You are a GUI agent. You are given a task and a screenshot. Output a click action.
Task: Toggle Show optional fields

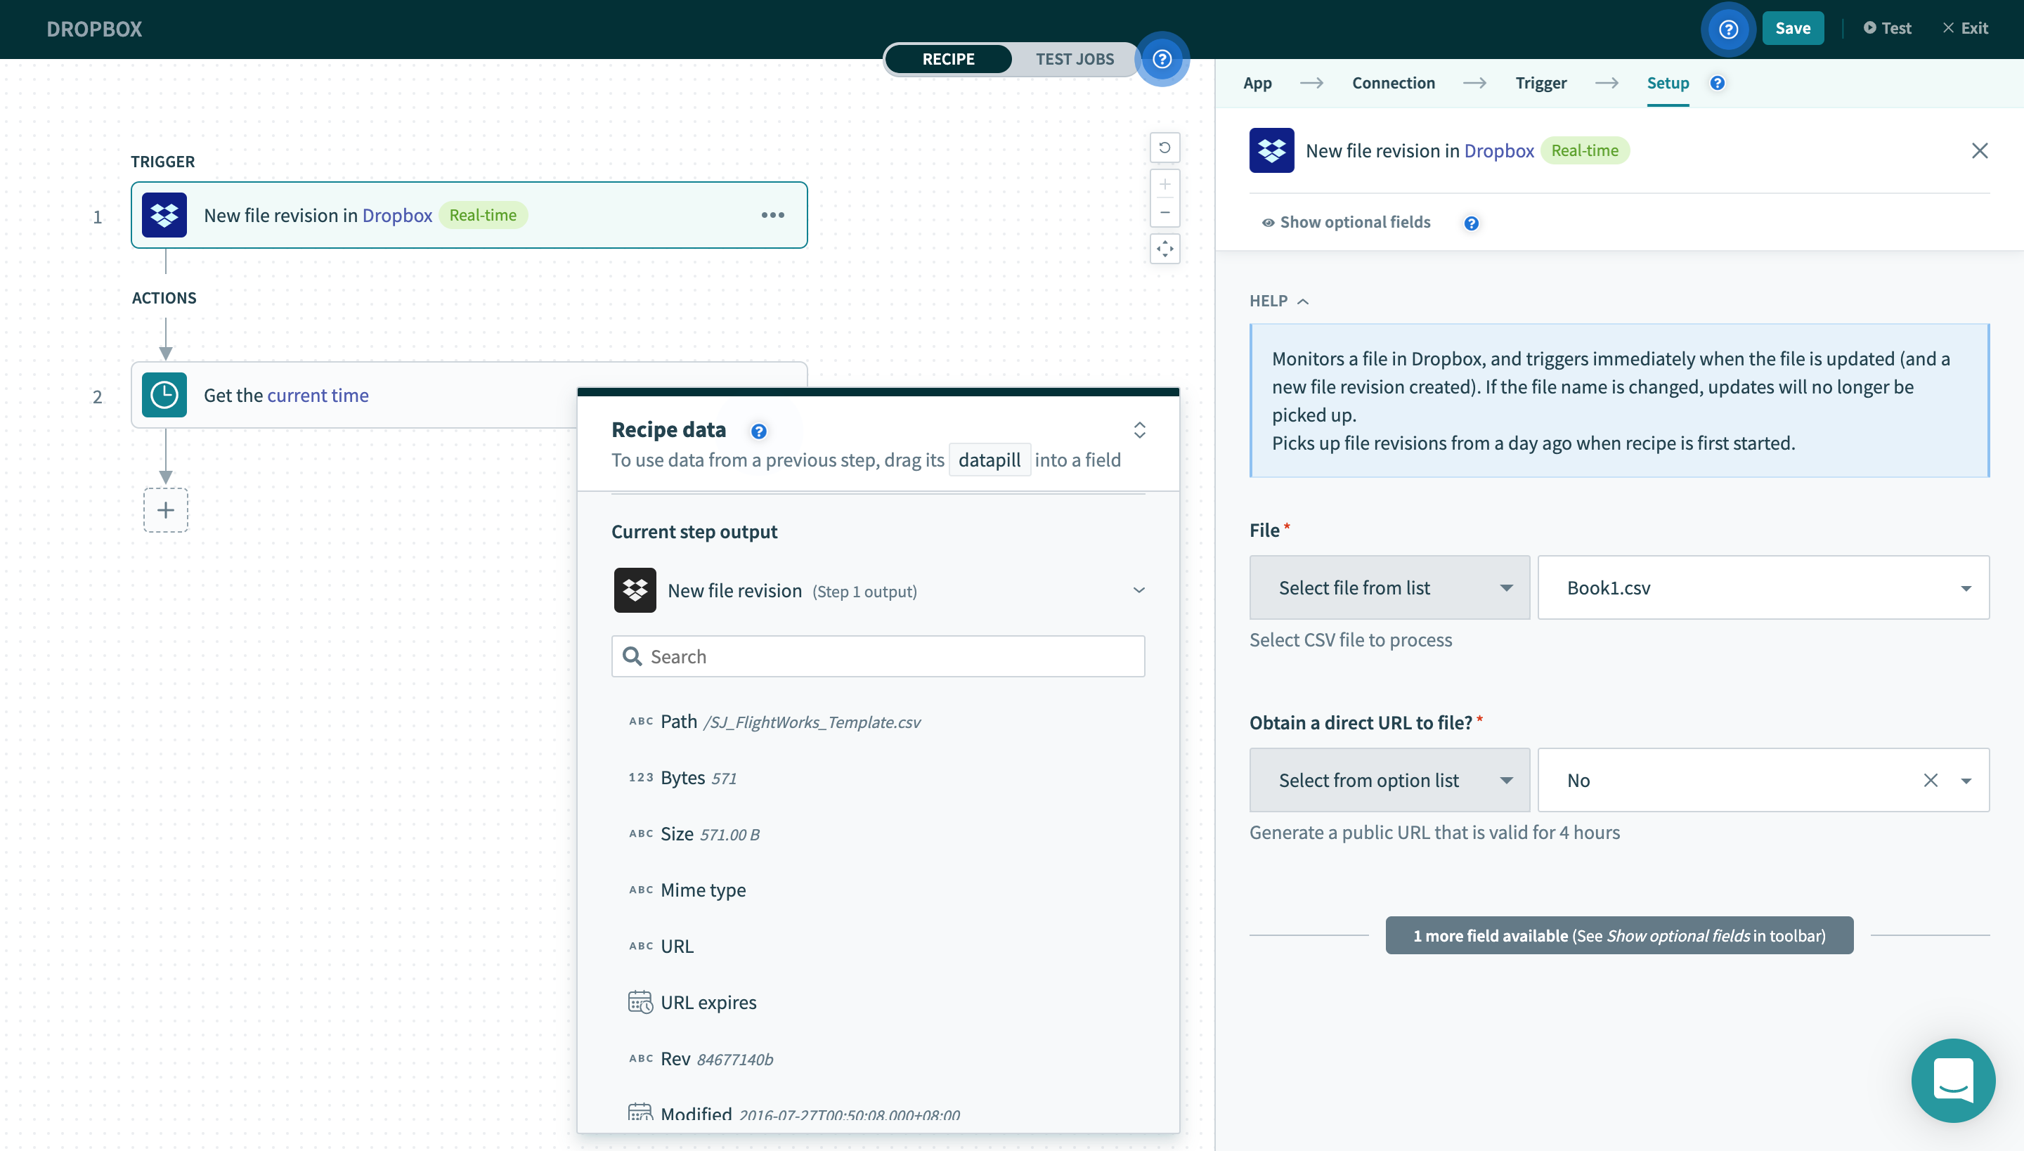point(1346,222)
